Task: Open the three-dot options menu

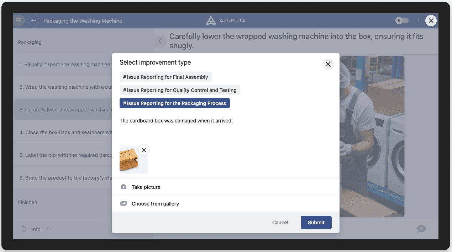Action: [418, 21]
